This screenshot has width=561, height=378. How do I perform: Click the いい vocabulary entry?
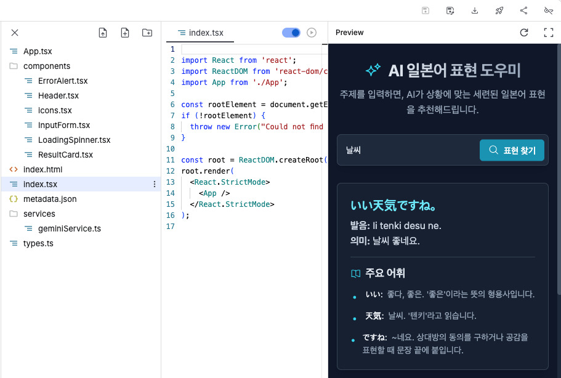[450, 294]
